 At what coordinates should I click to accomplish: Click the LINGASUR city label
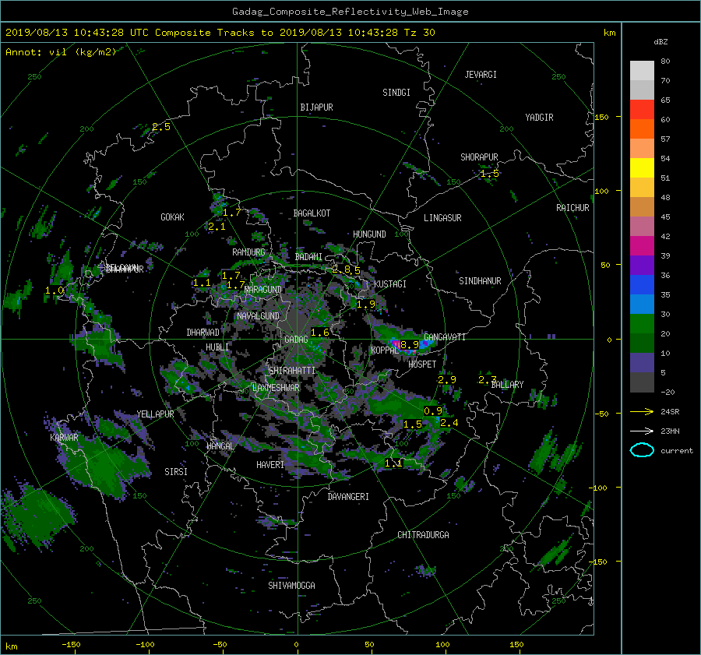[x=442, y=218]
